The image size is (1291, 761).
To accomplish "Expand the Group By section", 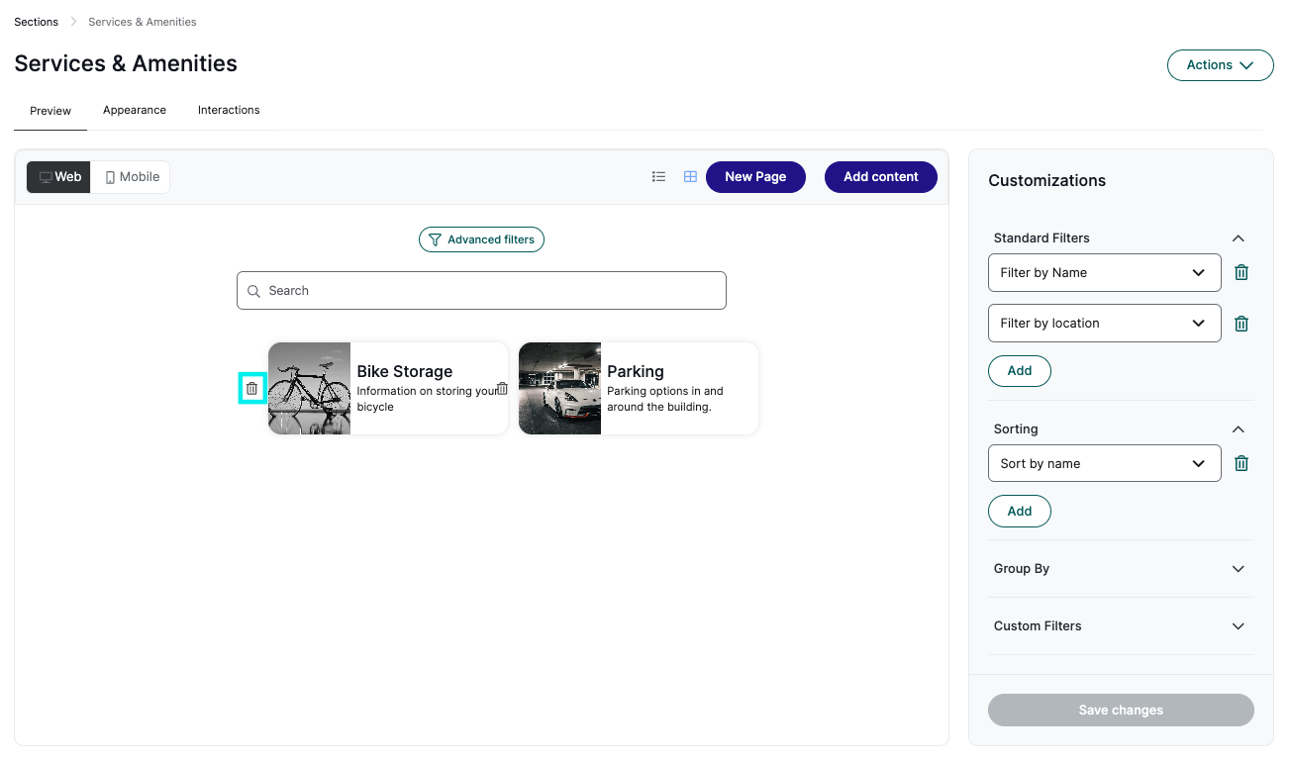I will 1238,569.
